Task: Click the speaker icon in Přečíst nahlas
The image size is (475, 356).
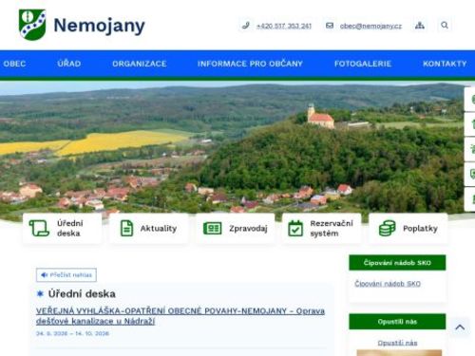Action: [45, 274]
